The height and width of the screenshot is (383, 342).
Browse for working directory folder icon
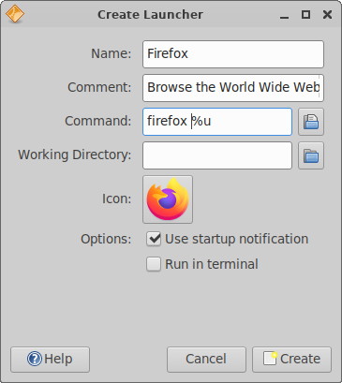coord(311,155)
